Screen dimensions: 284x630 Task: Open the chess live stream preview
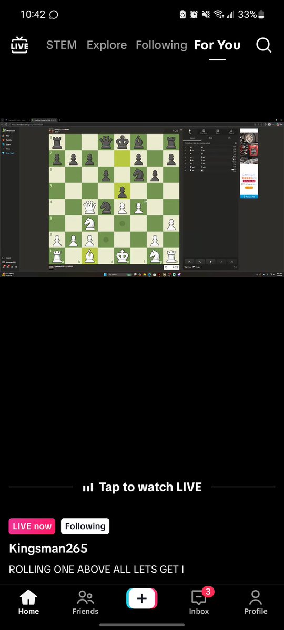[x=142, y=197]
